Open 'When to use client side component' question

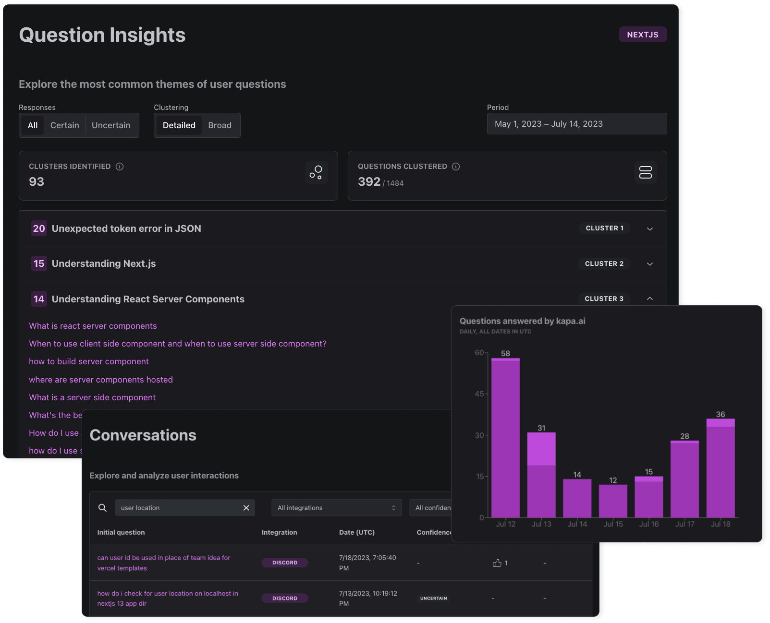(178, 344)
